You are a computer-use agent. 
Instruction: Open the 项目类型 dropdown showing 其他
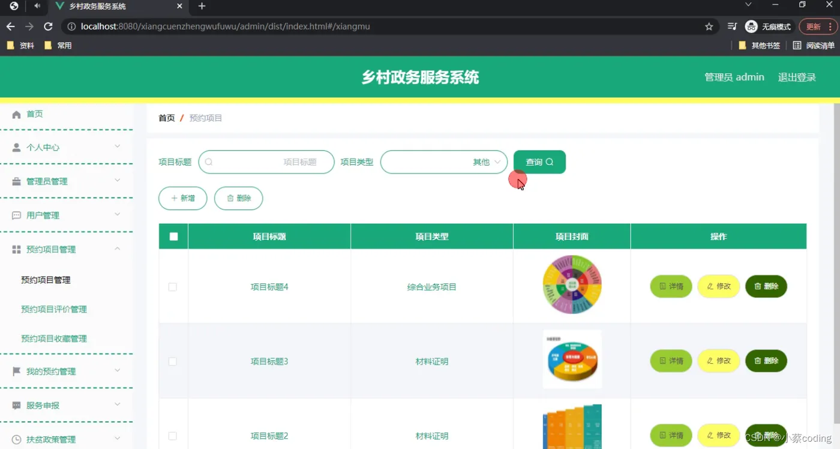[x=444, y=162]
